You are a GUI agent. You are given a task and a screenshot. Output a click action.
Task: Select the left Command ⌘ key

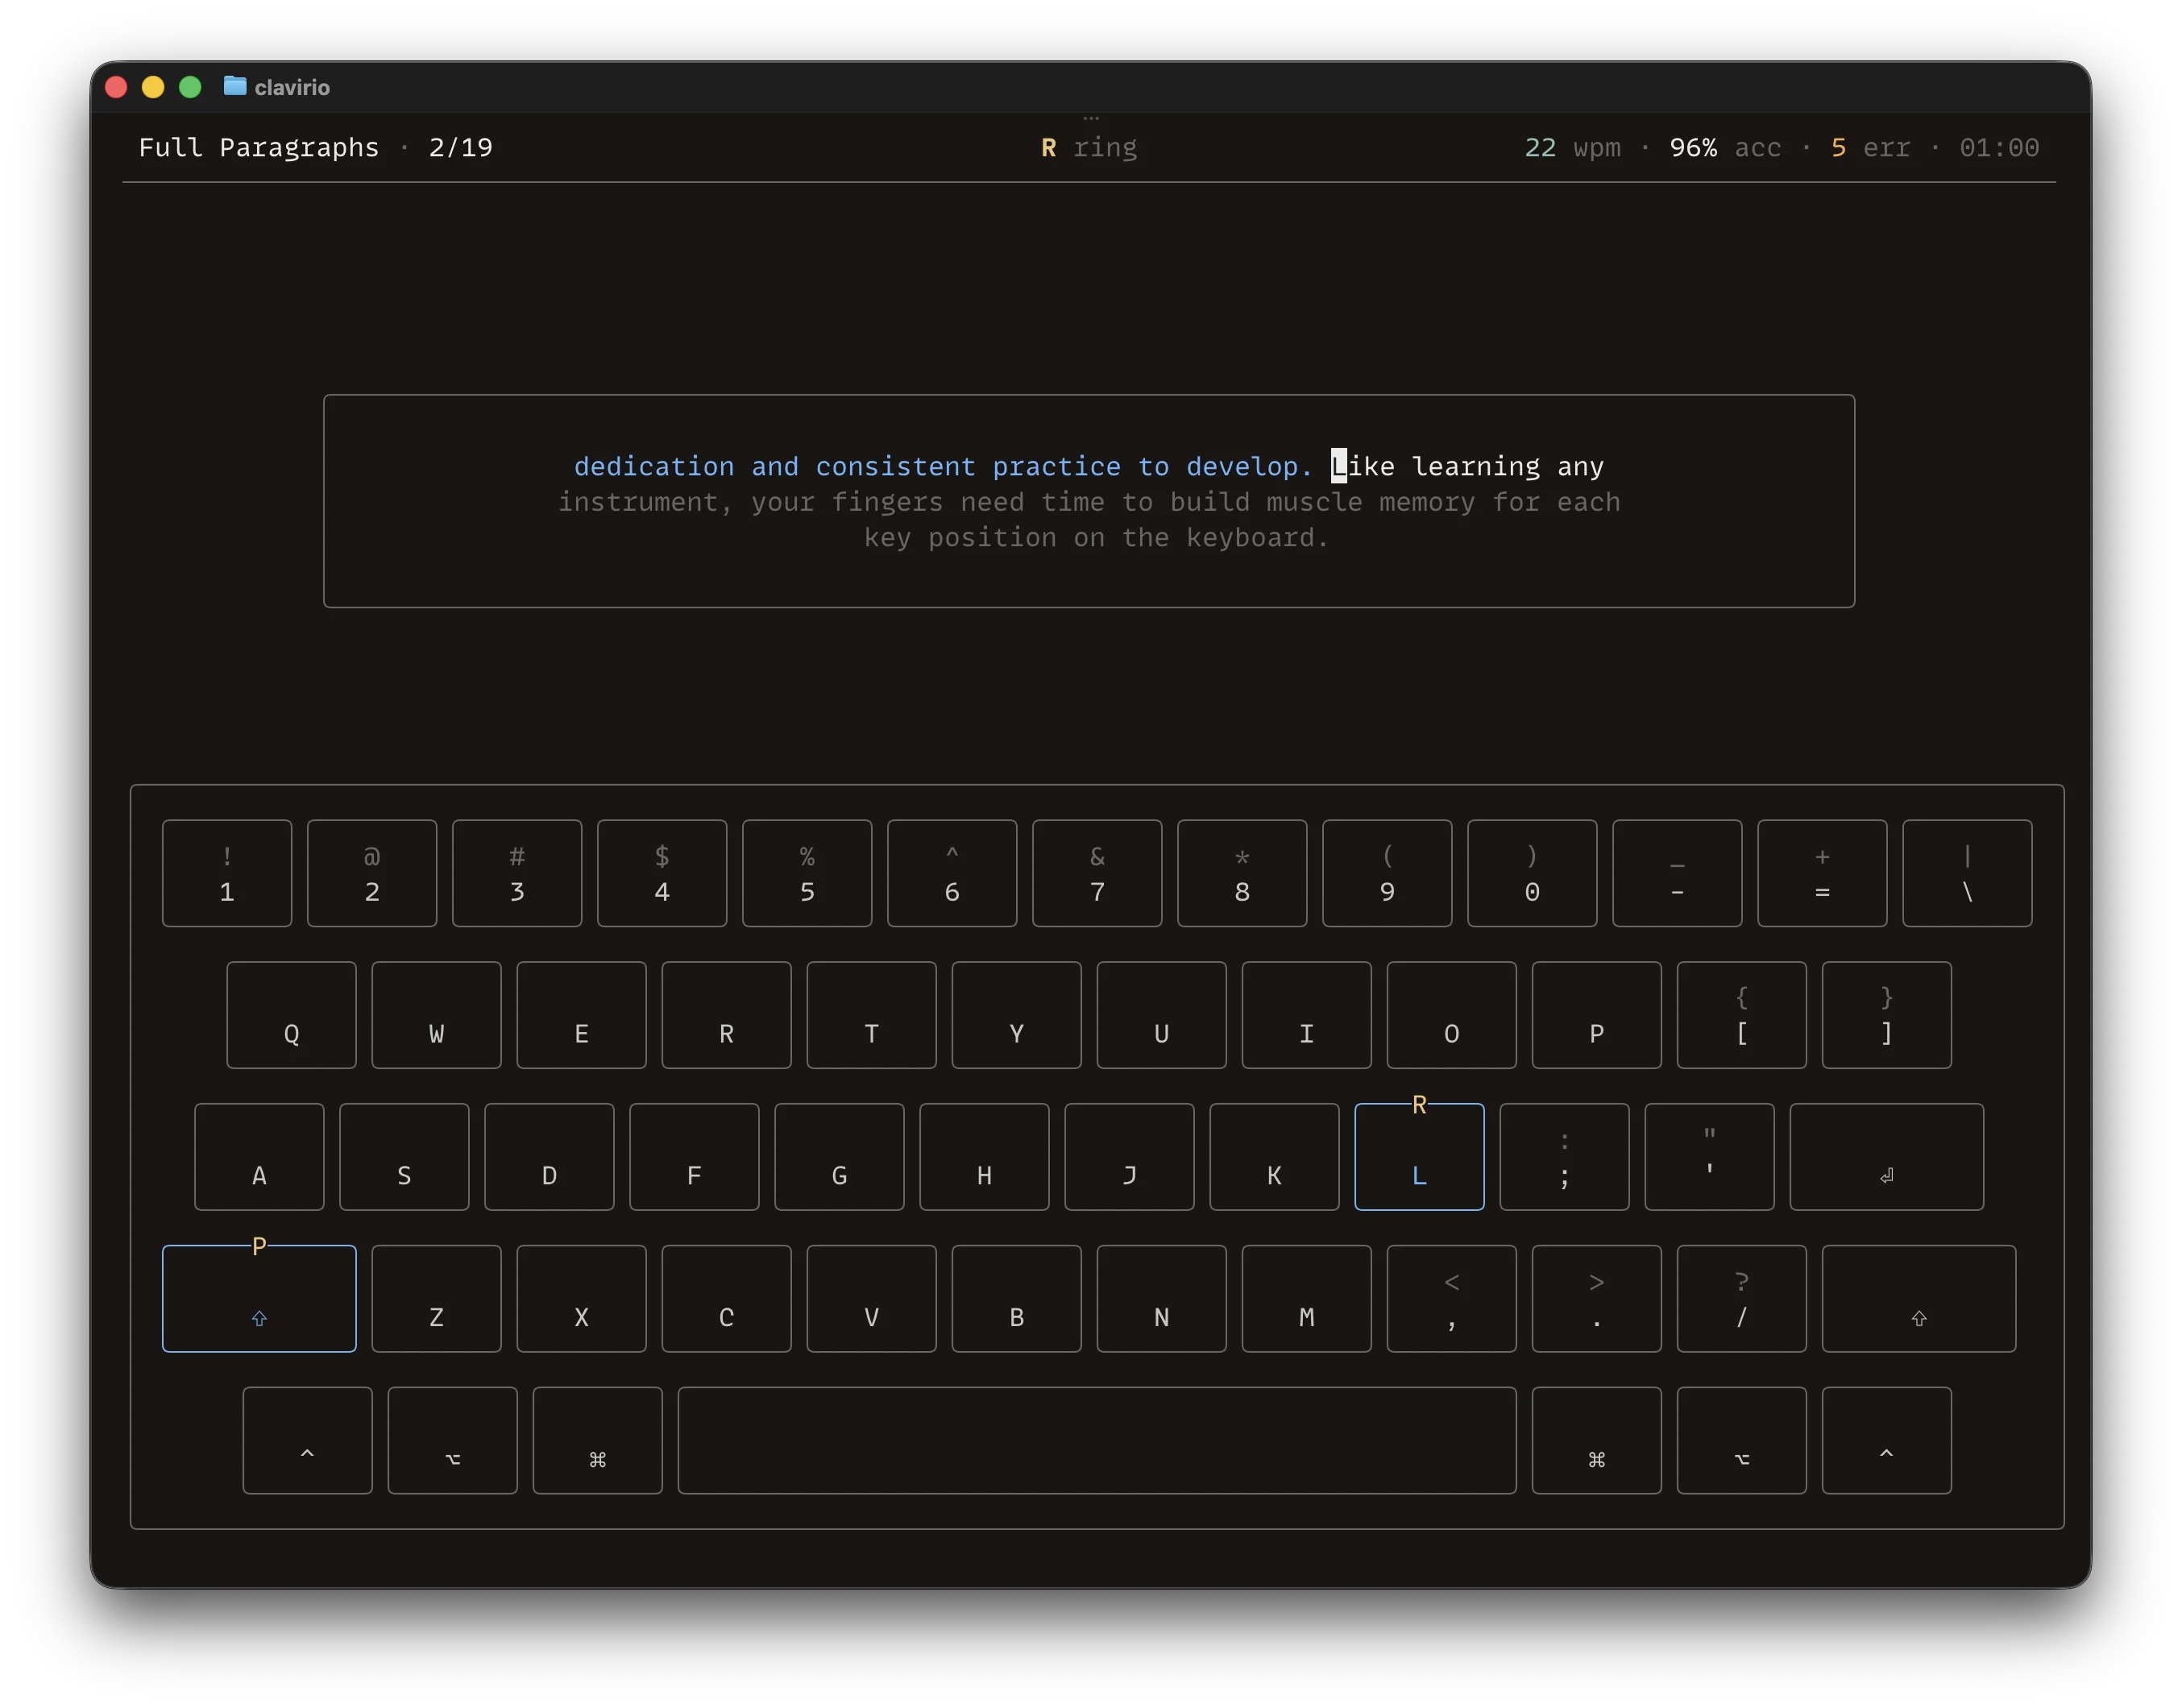pyautogui.click(x=597, y=1440)
